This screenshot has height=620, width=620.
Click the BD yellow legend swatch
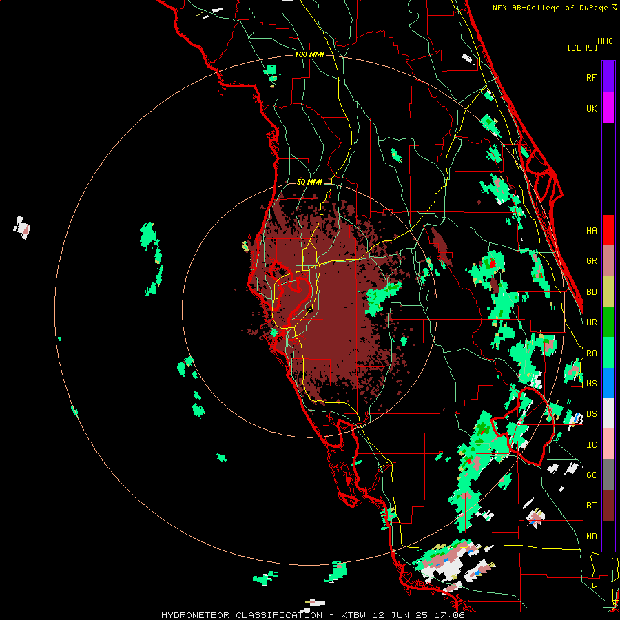pos(608,291)
